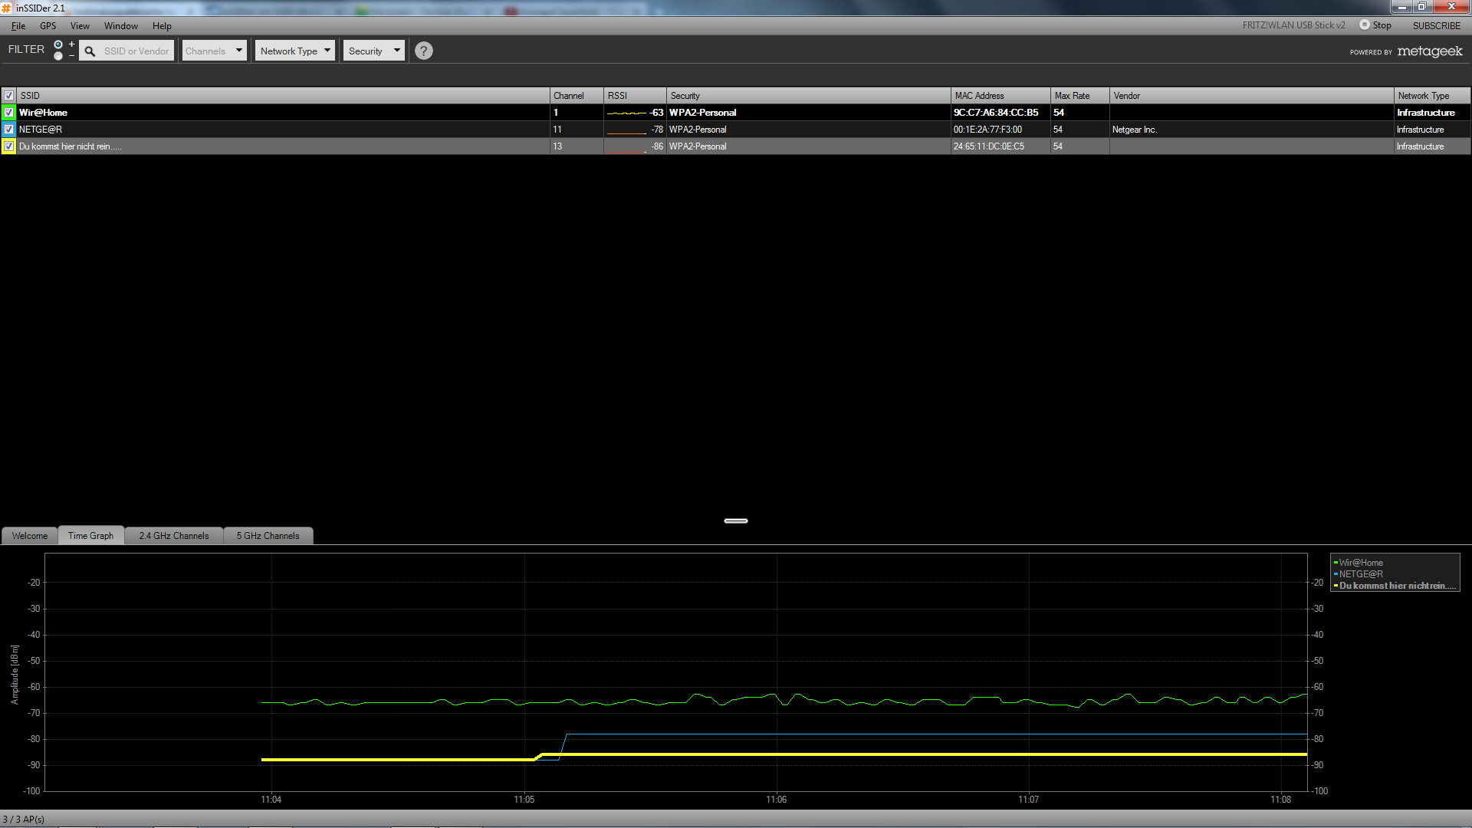Click the SUBSCRIBE link

[1436, 25]
